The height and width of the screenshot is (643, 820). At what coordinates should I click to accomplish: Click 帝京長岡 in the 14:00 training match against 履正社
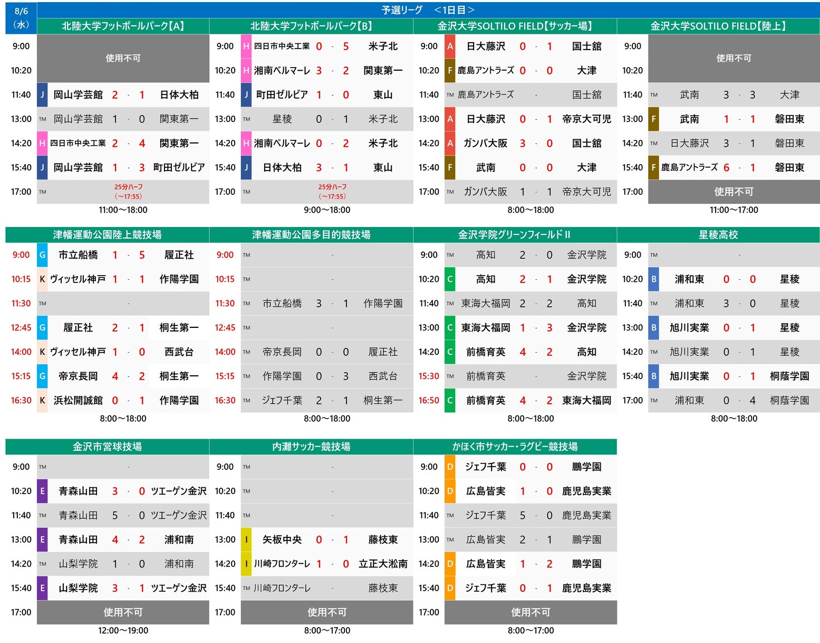(x=282, y=352)
